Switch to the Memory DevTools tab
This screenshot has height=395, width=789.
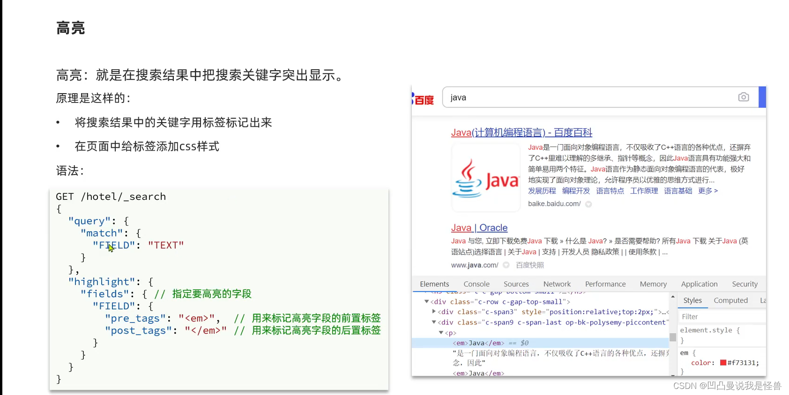click(653, 284)
